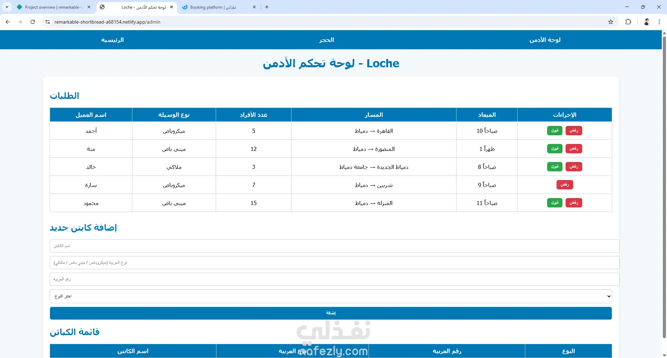Click the ملاكي vehicle type cell

pyautogui.click(x=174, y=167)
